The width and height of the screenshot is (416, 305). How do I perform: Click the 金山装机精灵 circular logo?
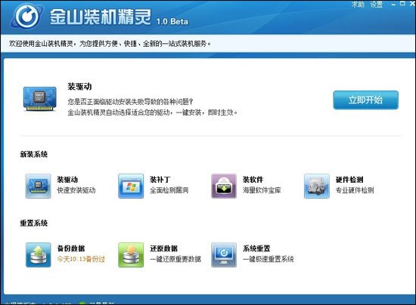click(x=26, y=17)
